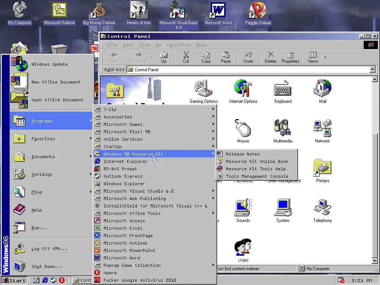
Task: Open the Mouse settings icon
Action: click(243, 131)
